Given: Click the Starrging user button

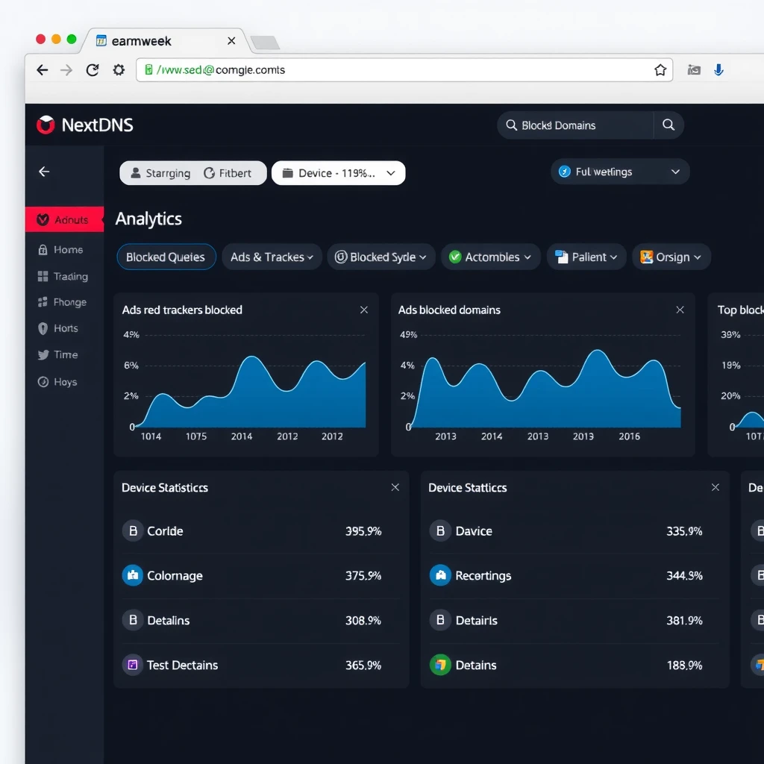Looking at the screenshot, I should tap(160, 173).
